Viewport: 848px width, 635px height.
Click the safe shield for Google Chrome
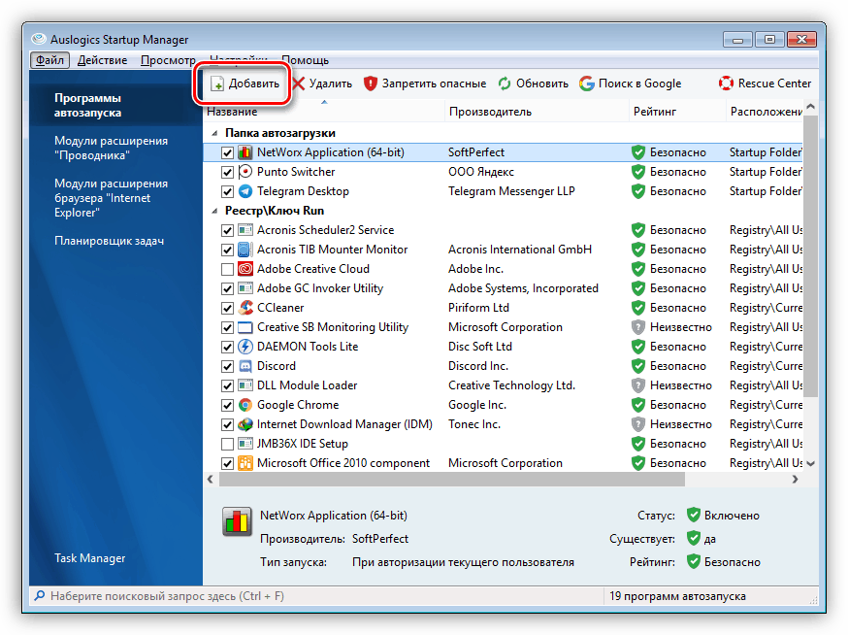tap(638, 405)
